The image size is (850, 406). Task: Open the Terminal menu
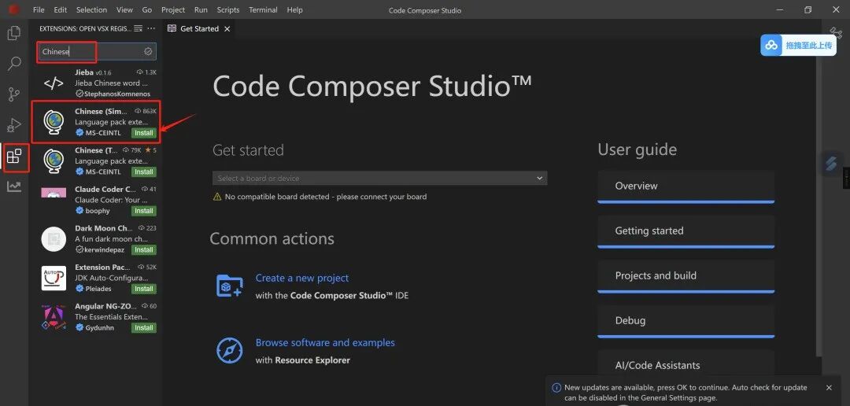(263, 9)
